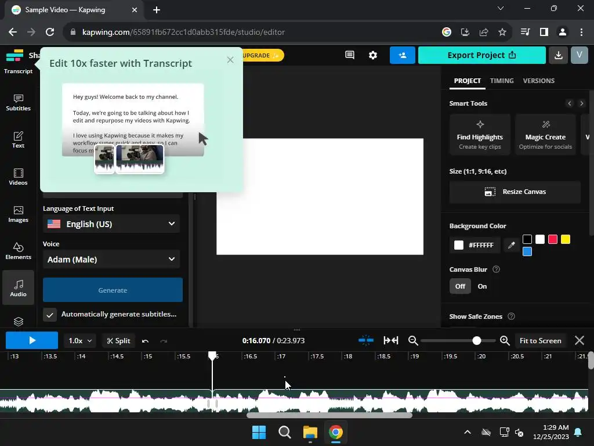Open the Find Highlights smart tool
Screen dimensions: 594x446
(480, 135)
